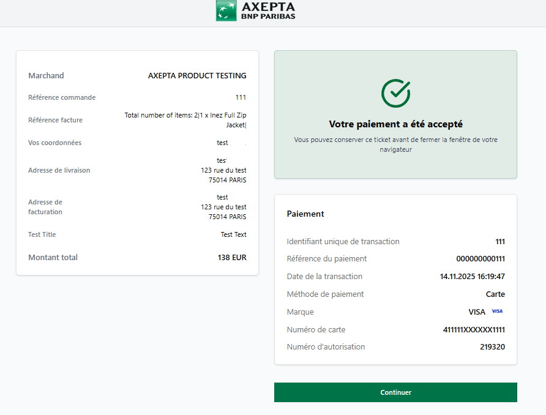Screen dimensions: 546x415
Task: Click the green payment accepted checkmark icon
Action: point(395,93)
